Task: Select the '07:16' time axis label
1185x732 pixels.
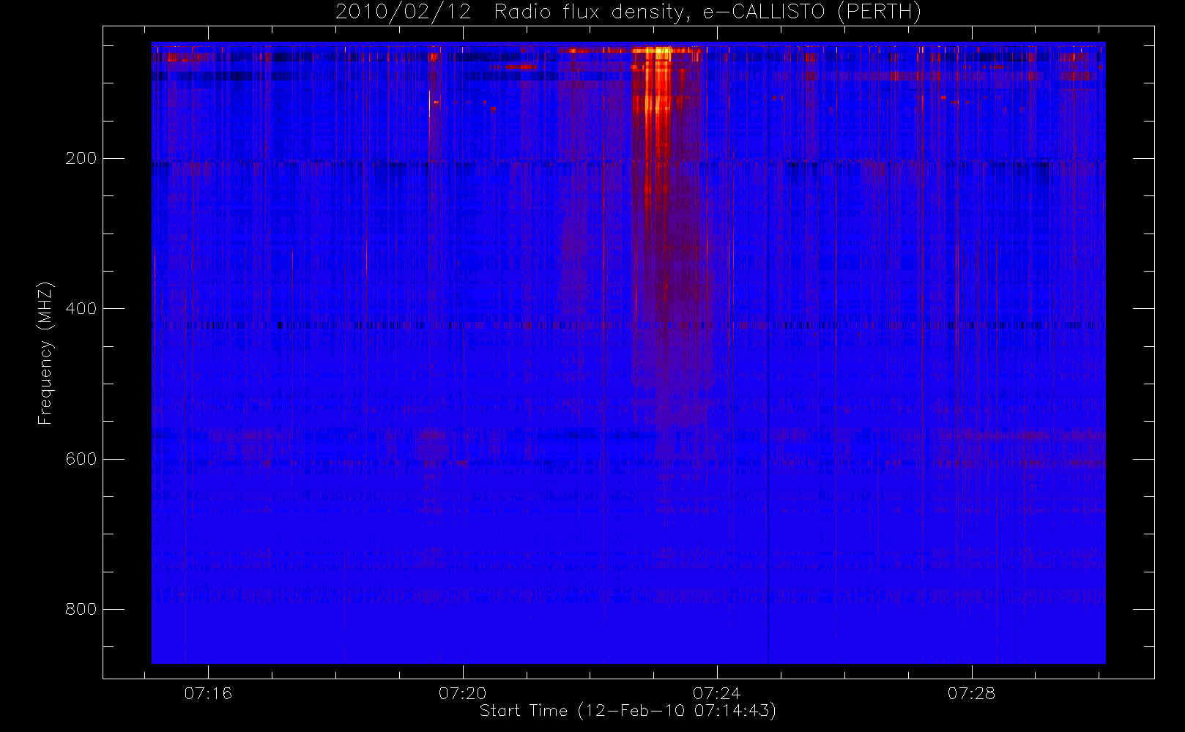Action: click(208, 693)
